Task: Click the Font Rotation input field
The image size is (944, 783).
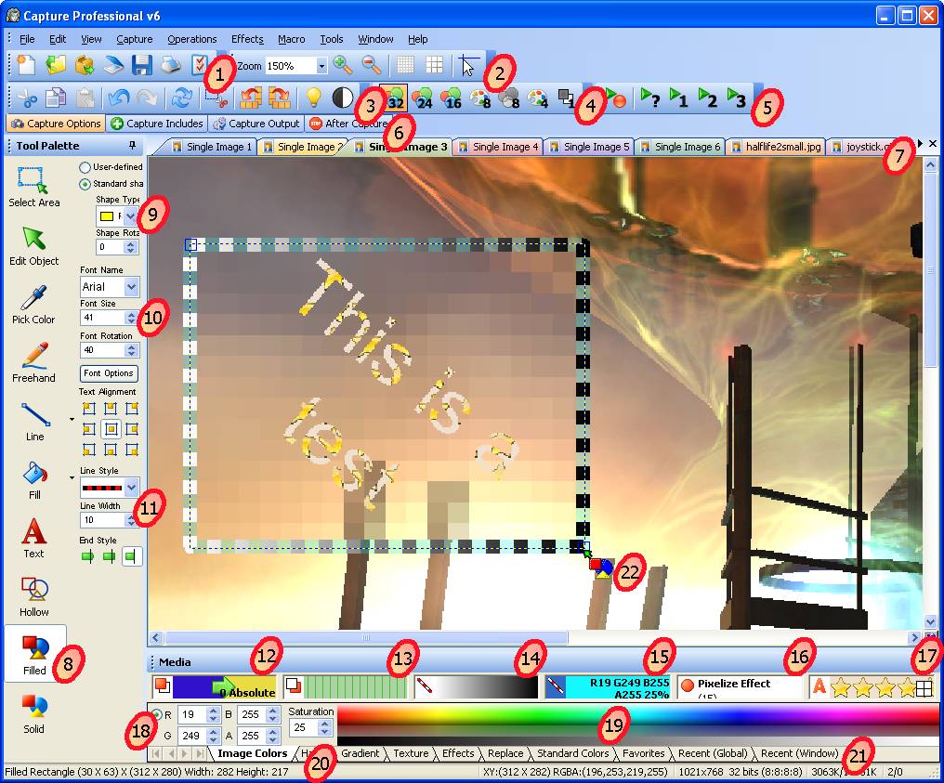Action: 102,349
